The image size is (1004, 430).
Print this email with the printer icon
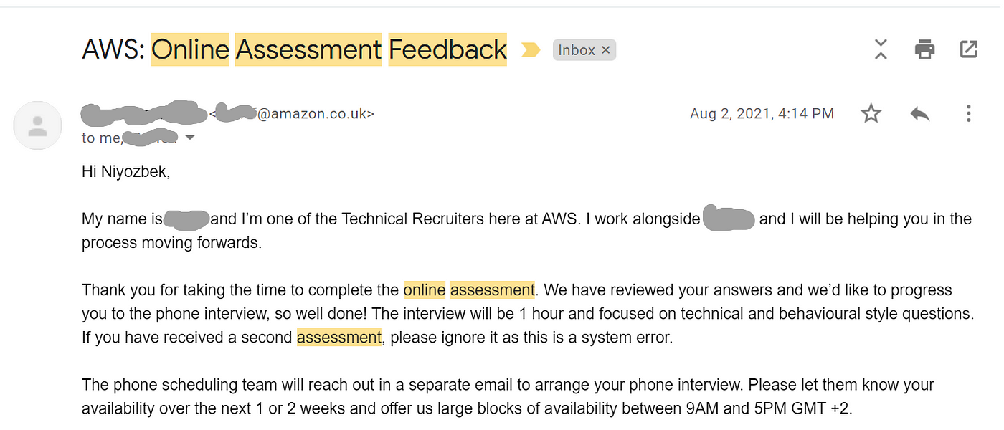(925, 49)
